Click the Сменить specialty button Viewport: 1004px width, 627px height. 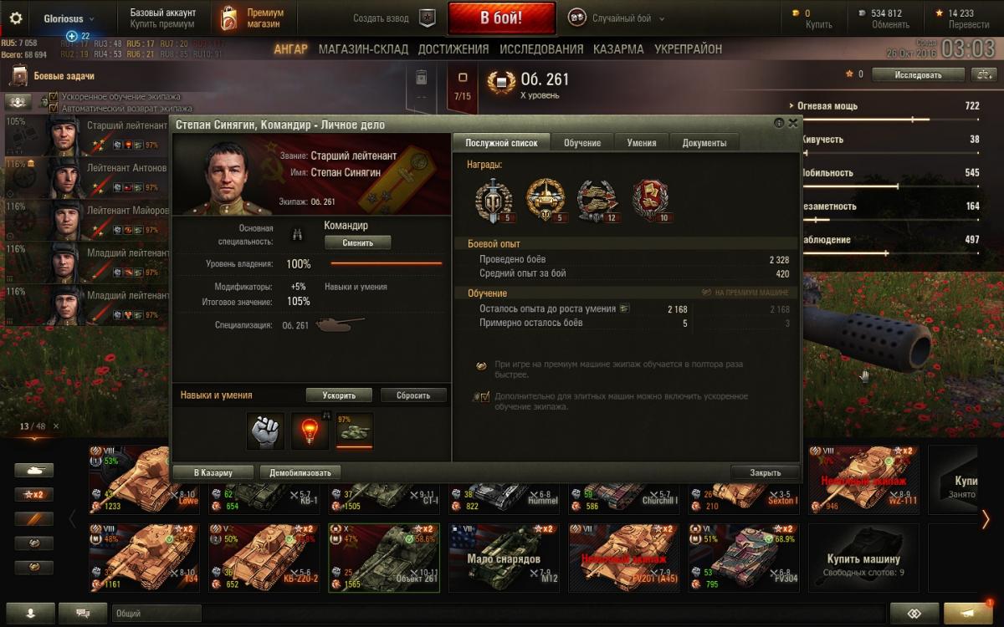[x=357, y=242]
